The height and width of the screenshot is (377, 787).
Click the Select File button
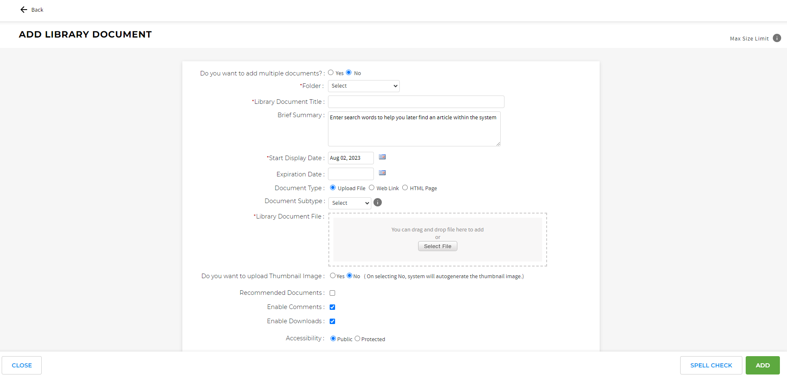[x=437, y=246]
